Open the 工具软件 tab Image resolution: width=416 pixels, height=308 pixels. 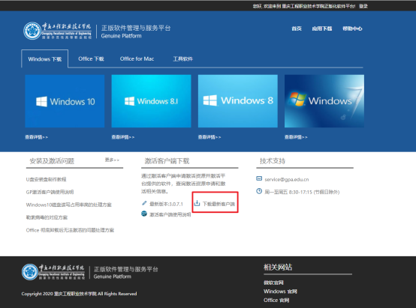[182, 58]
